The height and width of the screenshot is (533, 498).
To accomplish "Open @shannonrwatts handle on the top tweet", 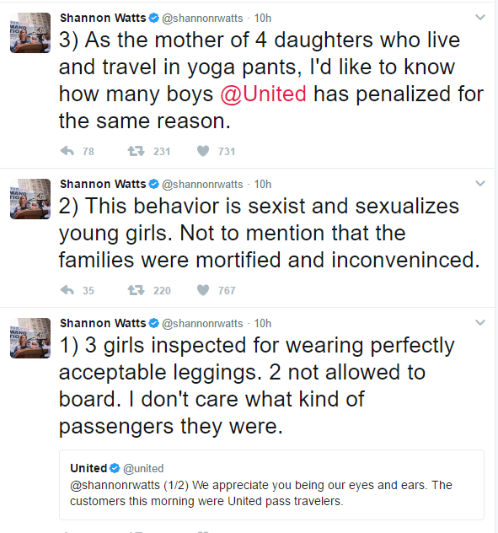I will pyautogui.click(x=202, y=18).
